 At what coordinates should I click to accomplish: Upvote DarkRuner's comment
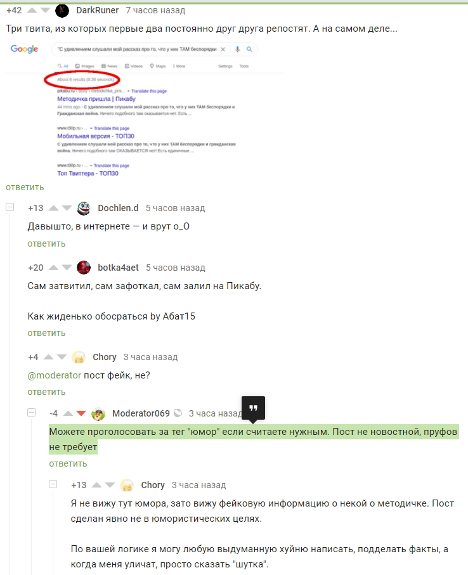[32, 10]
